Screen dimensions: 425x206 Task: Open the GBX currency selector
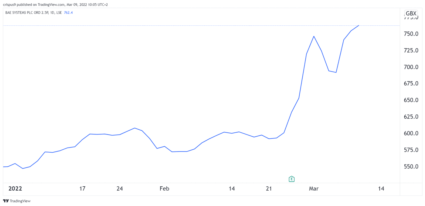point(411,14)
